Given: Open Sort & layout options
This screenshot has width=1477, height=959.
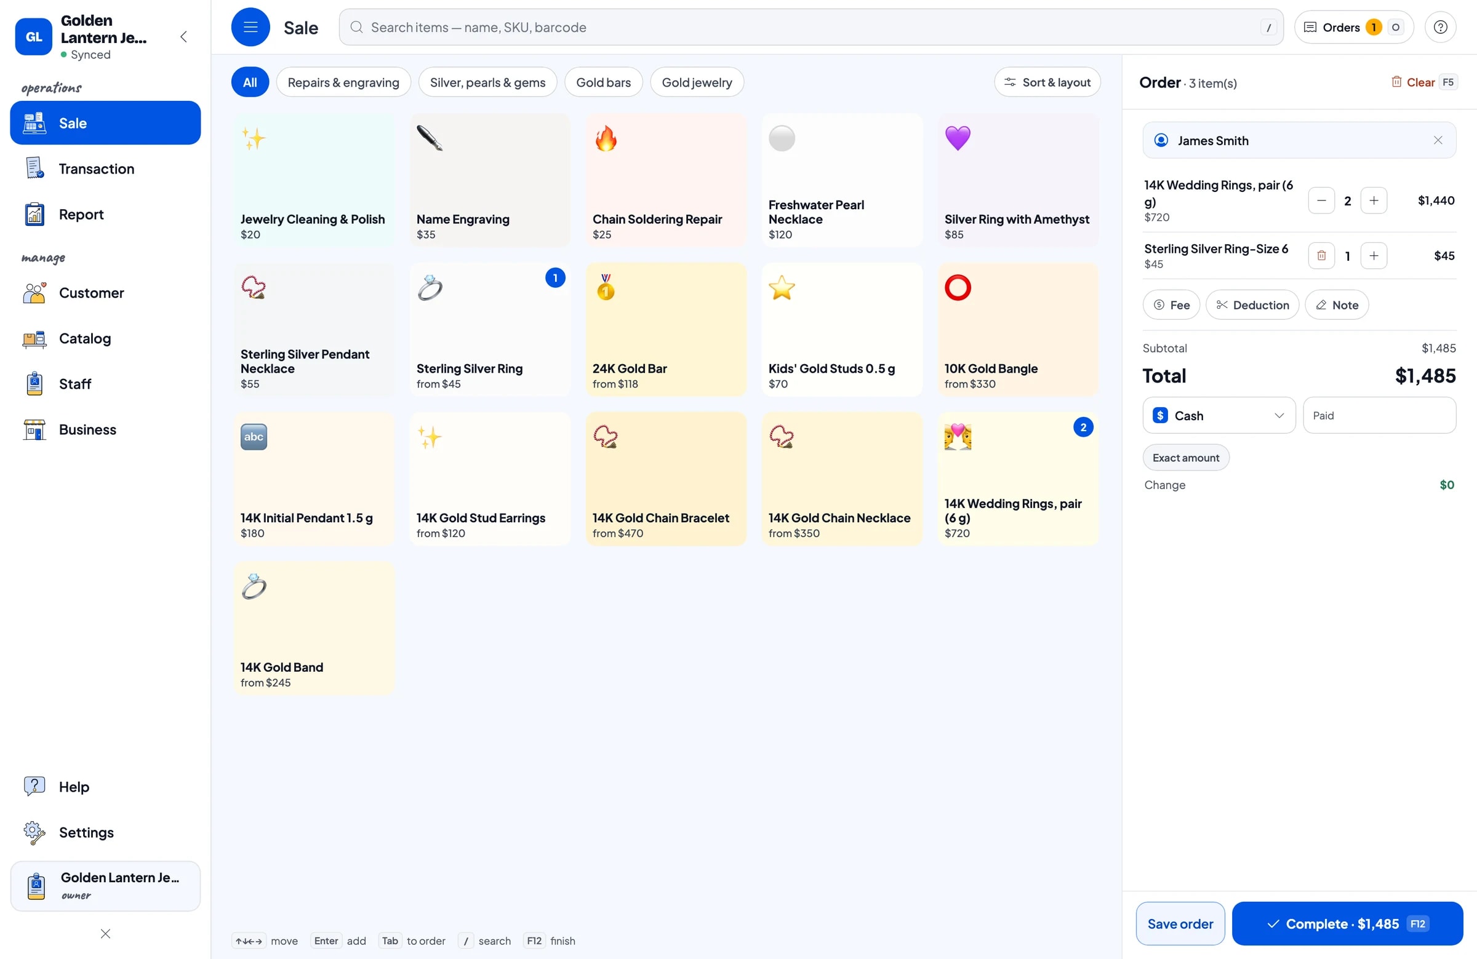Looking at the screenshot, I should (x=1047, y=82).
